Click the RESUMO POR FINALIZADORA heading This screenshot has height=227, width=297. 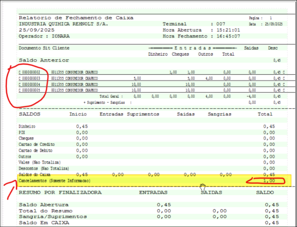click(x=60, y=192)
